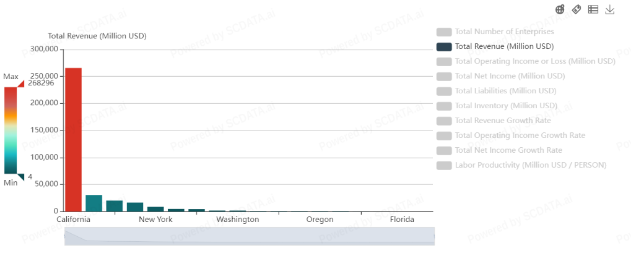
Task: Toggle Total Operating Income Growth Rate legend
Action: (444, 135)
